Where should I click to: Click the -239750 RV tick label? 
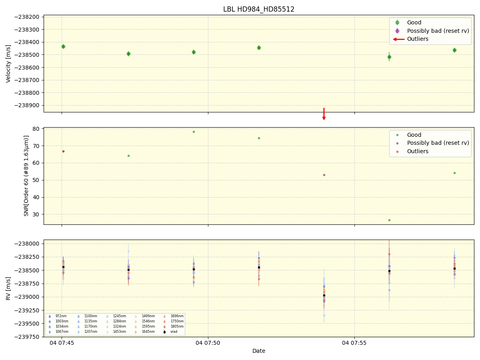[x=27, y=337]
